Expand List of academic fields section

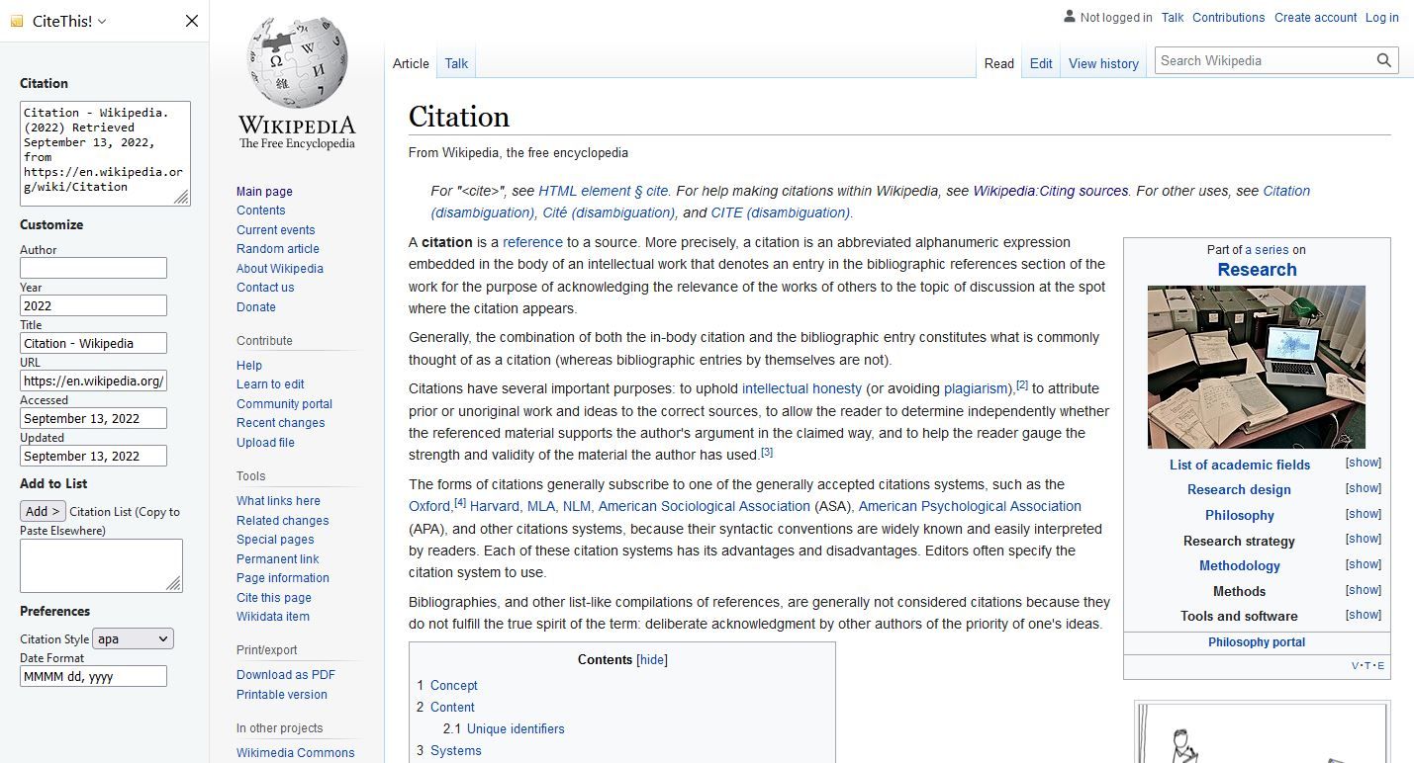pos(1363,463)
